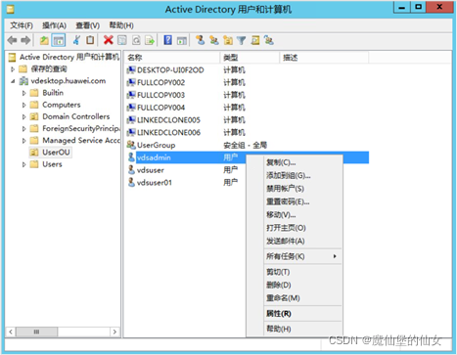Image resolution: width=457 pixels, height=355 pixels.
Task: Create a new organizational unit with toolbar icon
Action: (x=228, y=40)
